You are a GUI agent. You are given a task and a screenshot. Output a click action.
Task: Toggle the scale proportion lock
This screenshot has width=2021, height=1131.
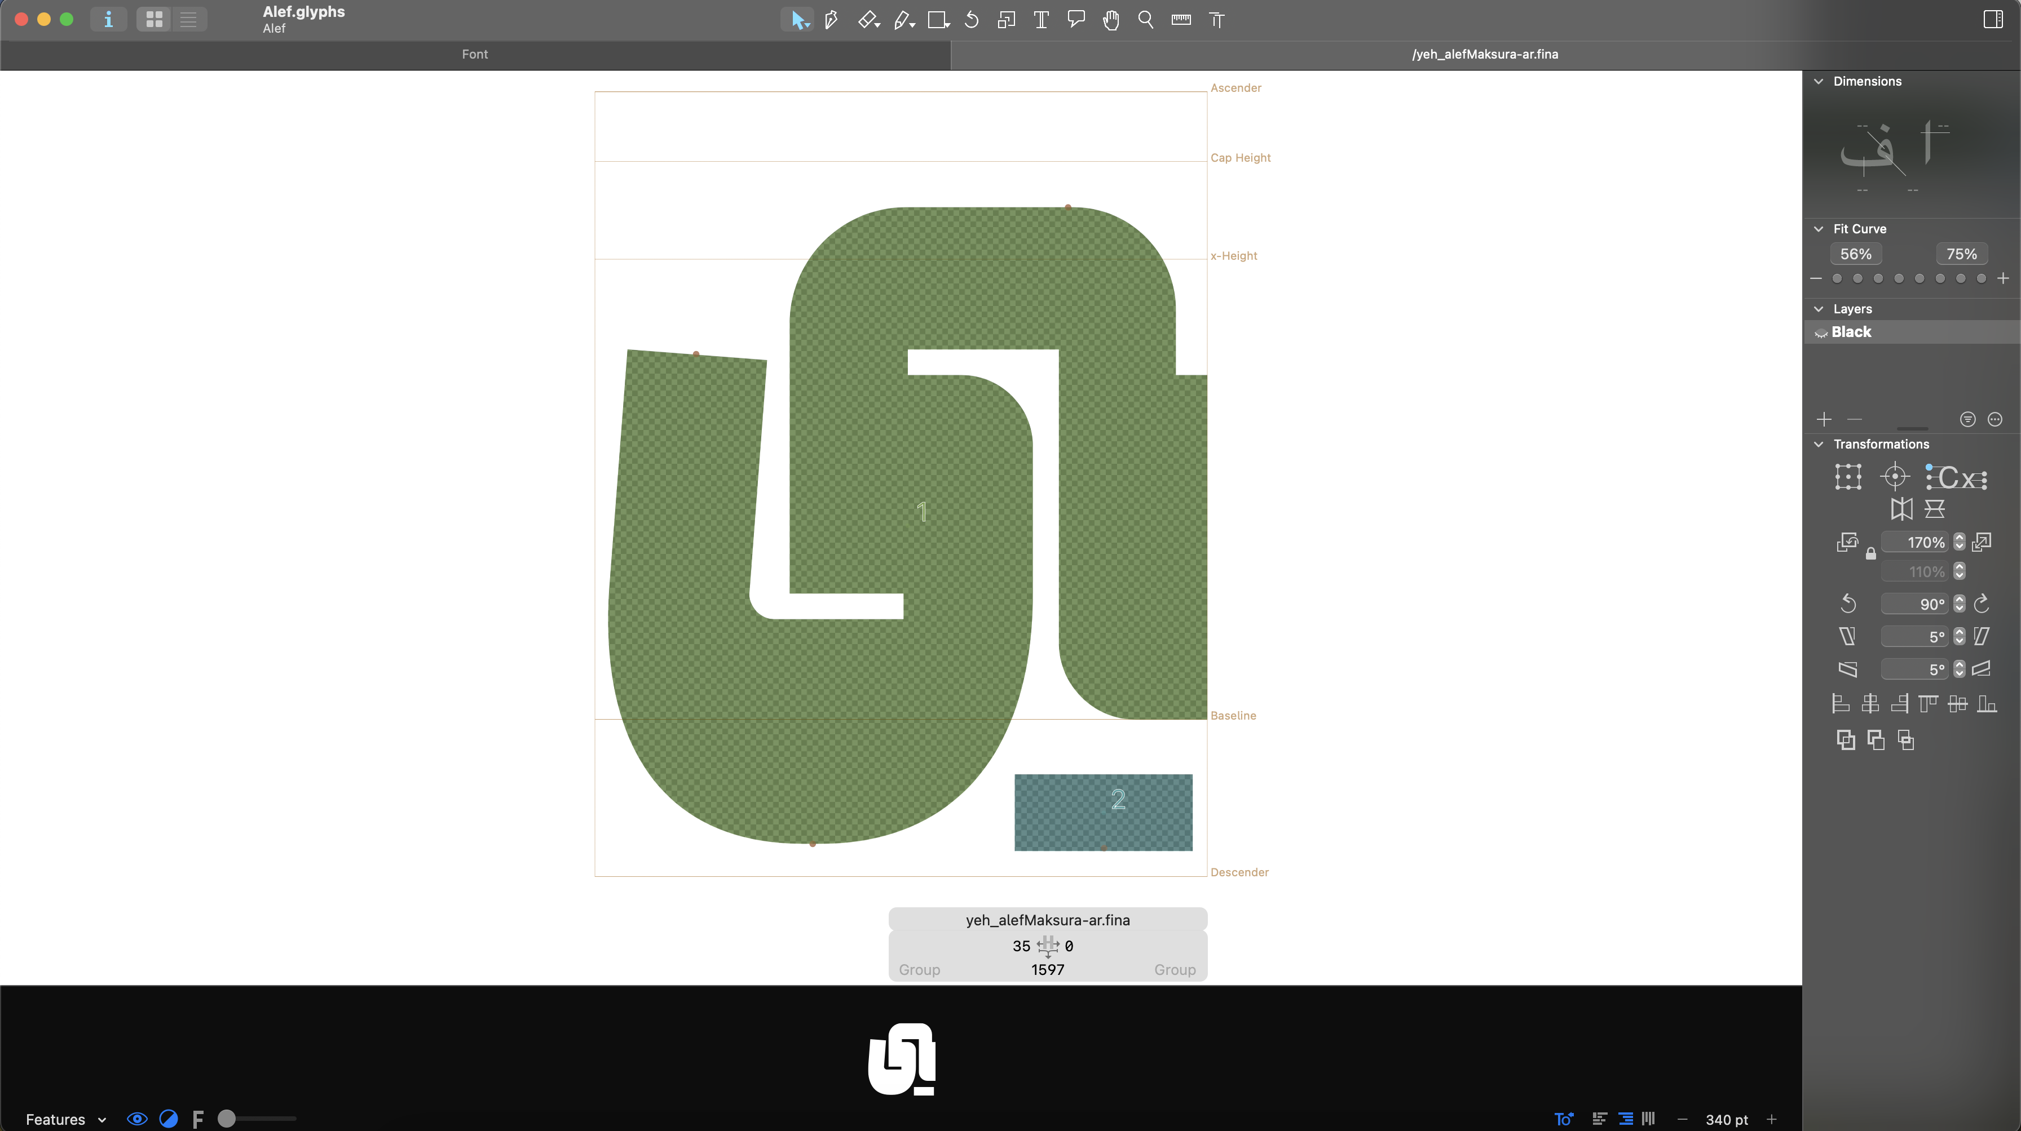(1870, 554)
